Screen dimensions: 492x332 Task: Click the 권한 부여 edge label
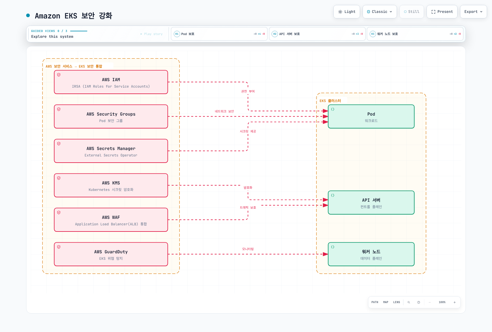pos(248,91)
